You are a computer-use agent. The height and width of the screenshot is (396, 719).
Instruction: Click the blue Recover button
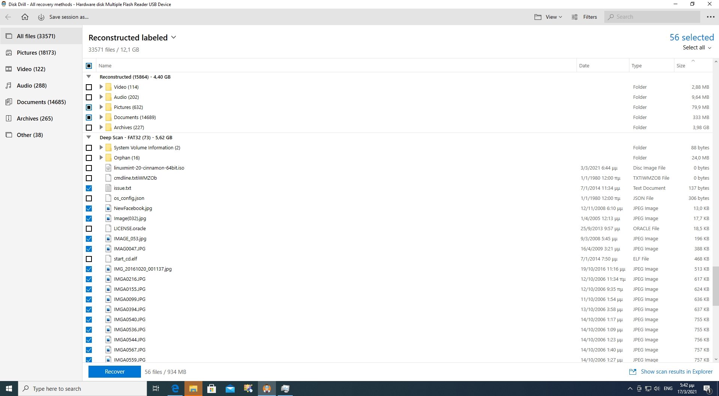[x=115, y=372]
